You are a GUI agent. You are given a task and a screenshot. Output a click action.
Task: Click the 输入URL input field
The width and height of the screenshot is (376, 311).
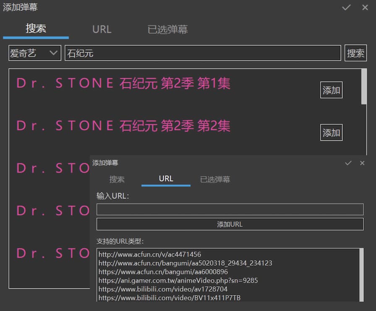pyautogui.click(x=230, y=209)
